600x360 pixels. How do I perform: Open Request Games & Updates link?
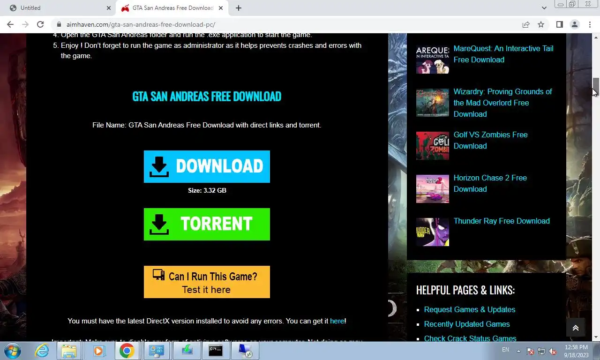point(469,309)
